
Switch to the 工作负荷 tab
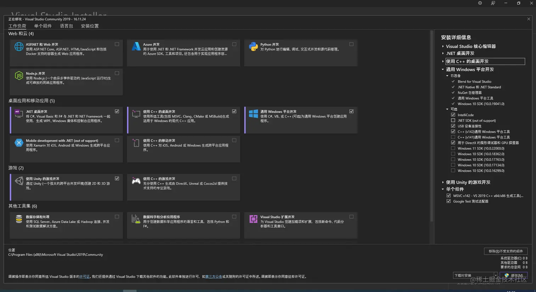17,26
